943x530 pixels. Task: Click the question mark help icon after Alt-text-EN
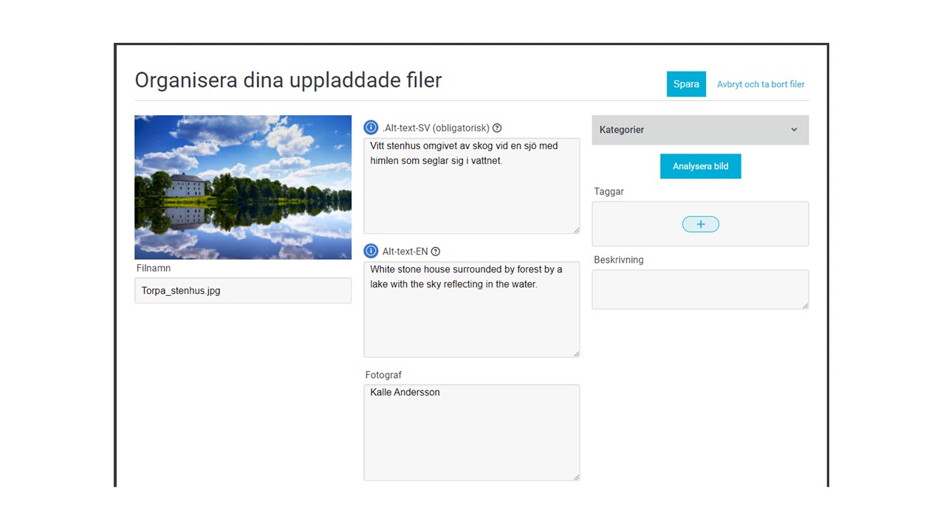(435, 251)
